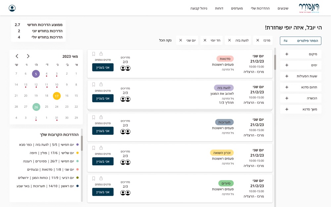
Task: Click the left-pointing arrow in the calendar header
Action: pyautogui.click(x=17, y=56)
